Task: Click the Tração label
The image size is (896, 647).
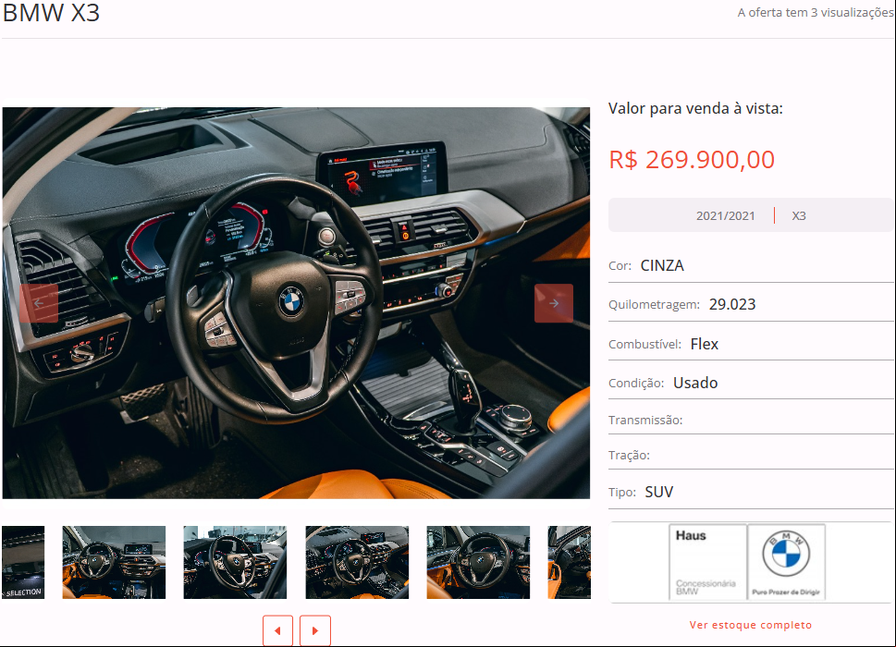Action: tap(629, 455)
